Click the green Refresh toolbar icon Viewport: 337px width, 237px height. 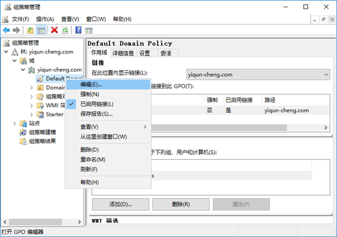[65, 30]
